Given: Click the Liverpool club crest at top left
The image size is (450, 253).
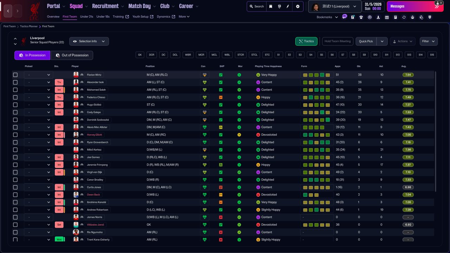Looking at the screenshot, I should [34, 11].
